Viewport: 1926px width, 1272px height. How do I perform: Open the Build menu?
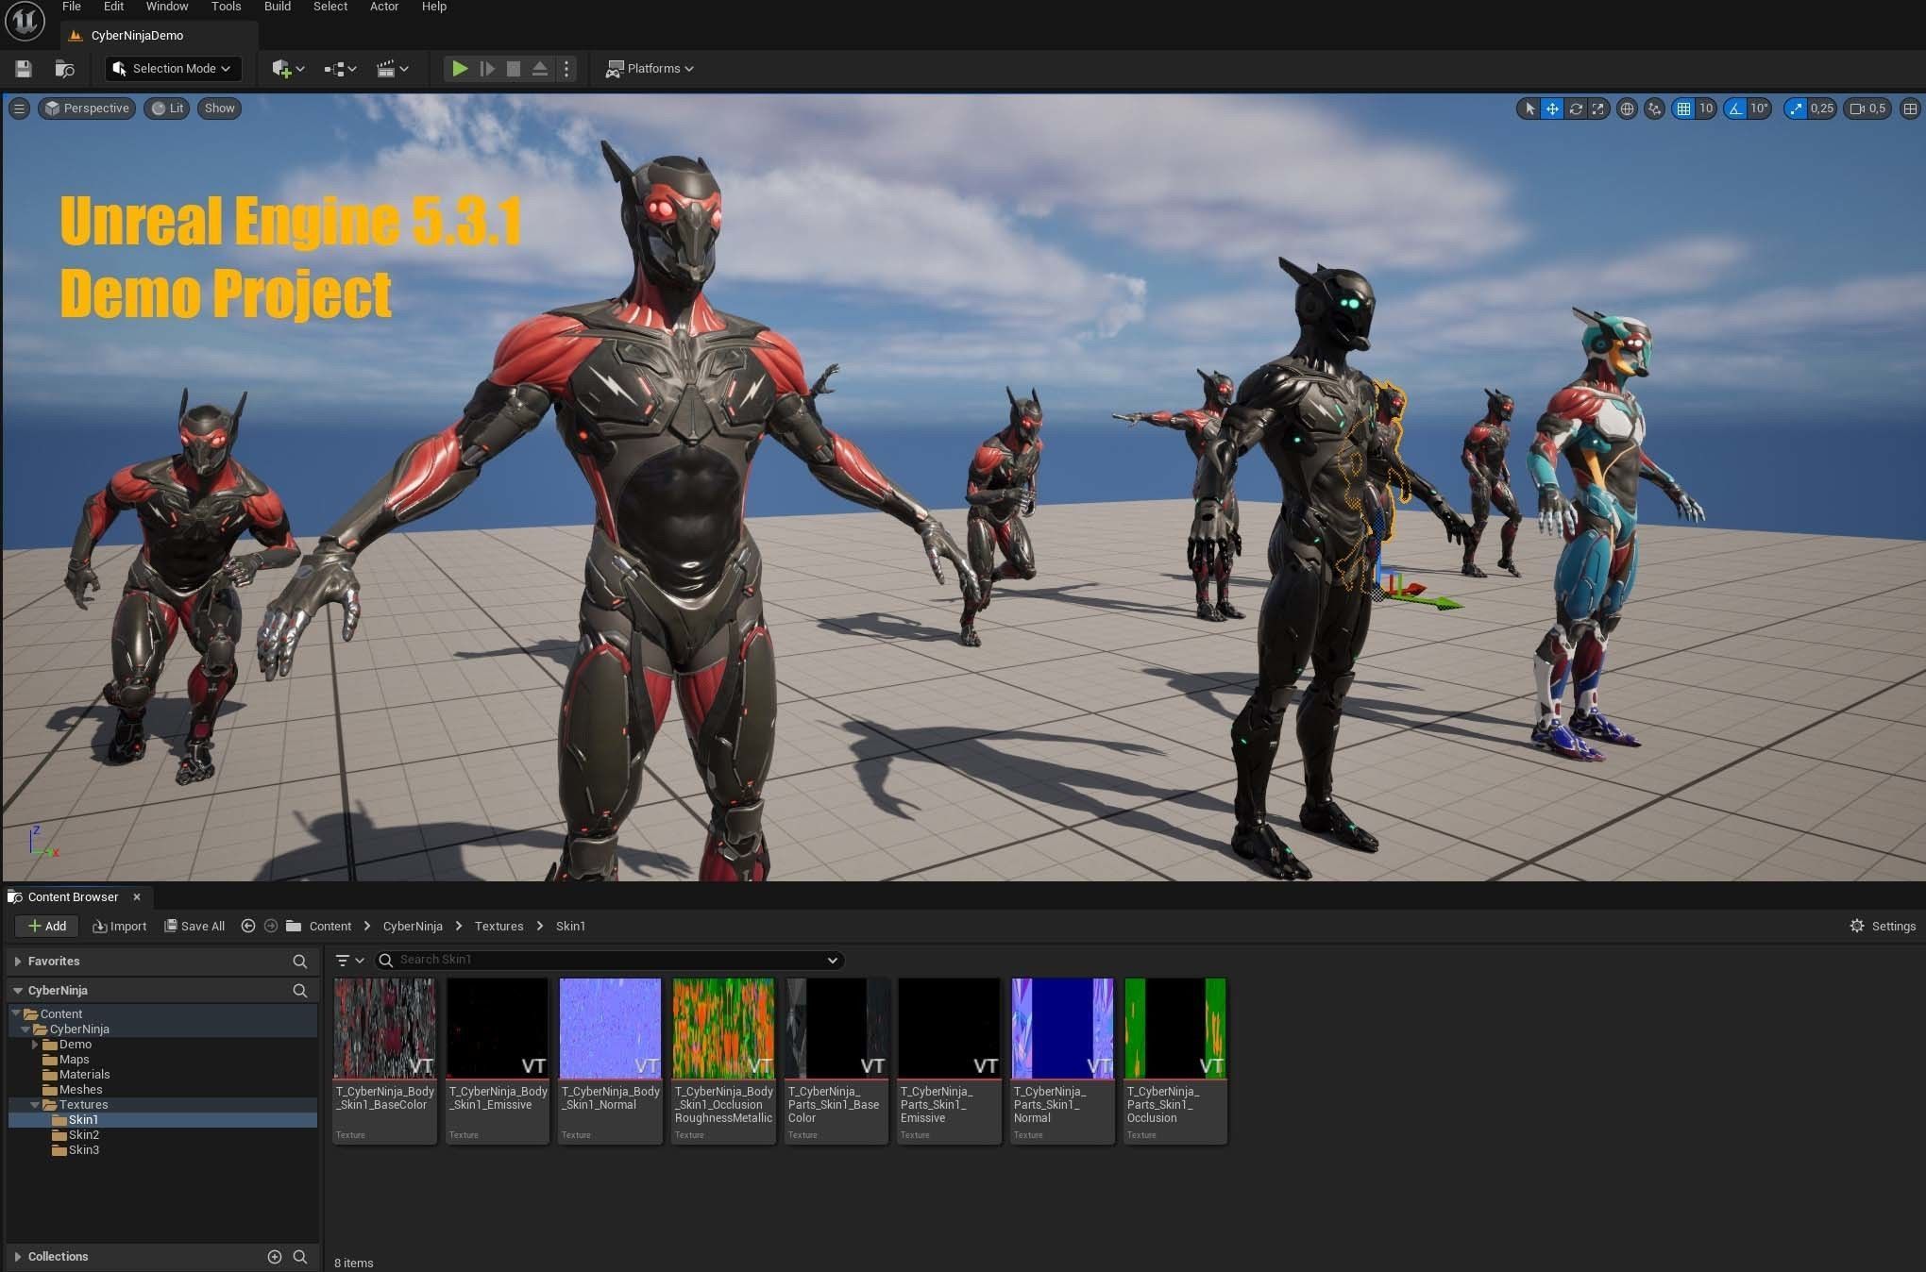pos(277,7)
